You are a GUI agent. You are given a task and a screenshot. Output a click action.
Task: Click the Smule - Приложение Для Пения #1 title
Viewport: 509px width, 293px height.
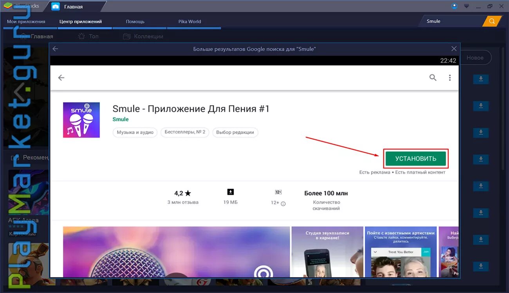tap(191, 109)
